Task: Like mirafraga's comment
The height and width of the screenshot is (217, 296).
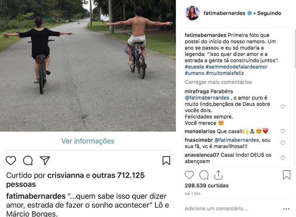Action: pos(283,107)
